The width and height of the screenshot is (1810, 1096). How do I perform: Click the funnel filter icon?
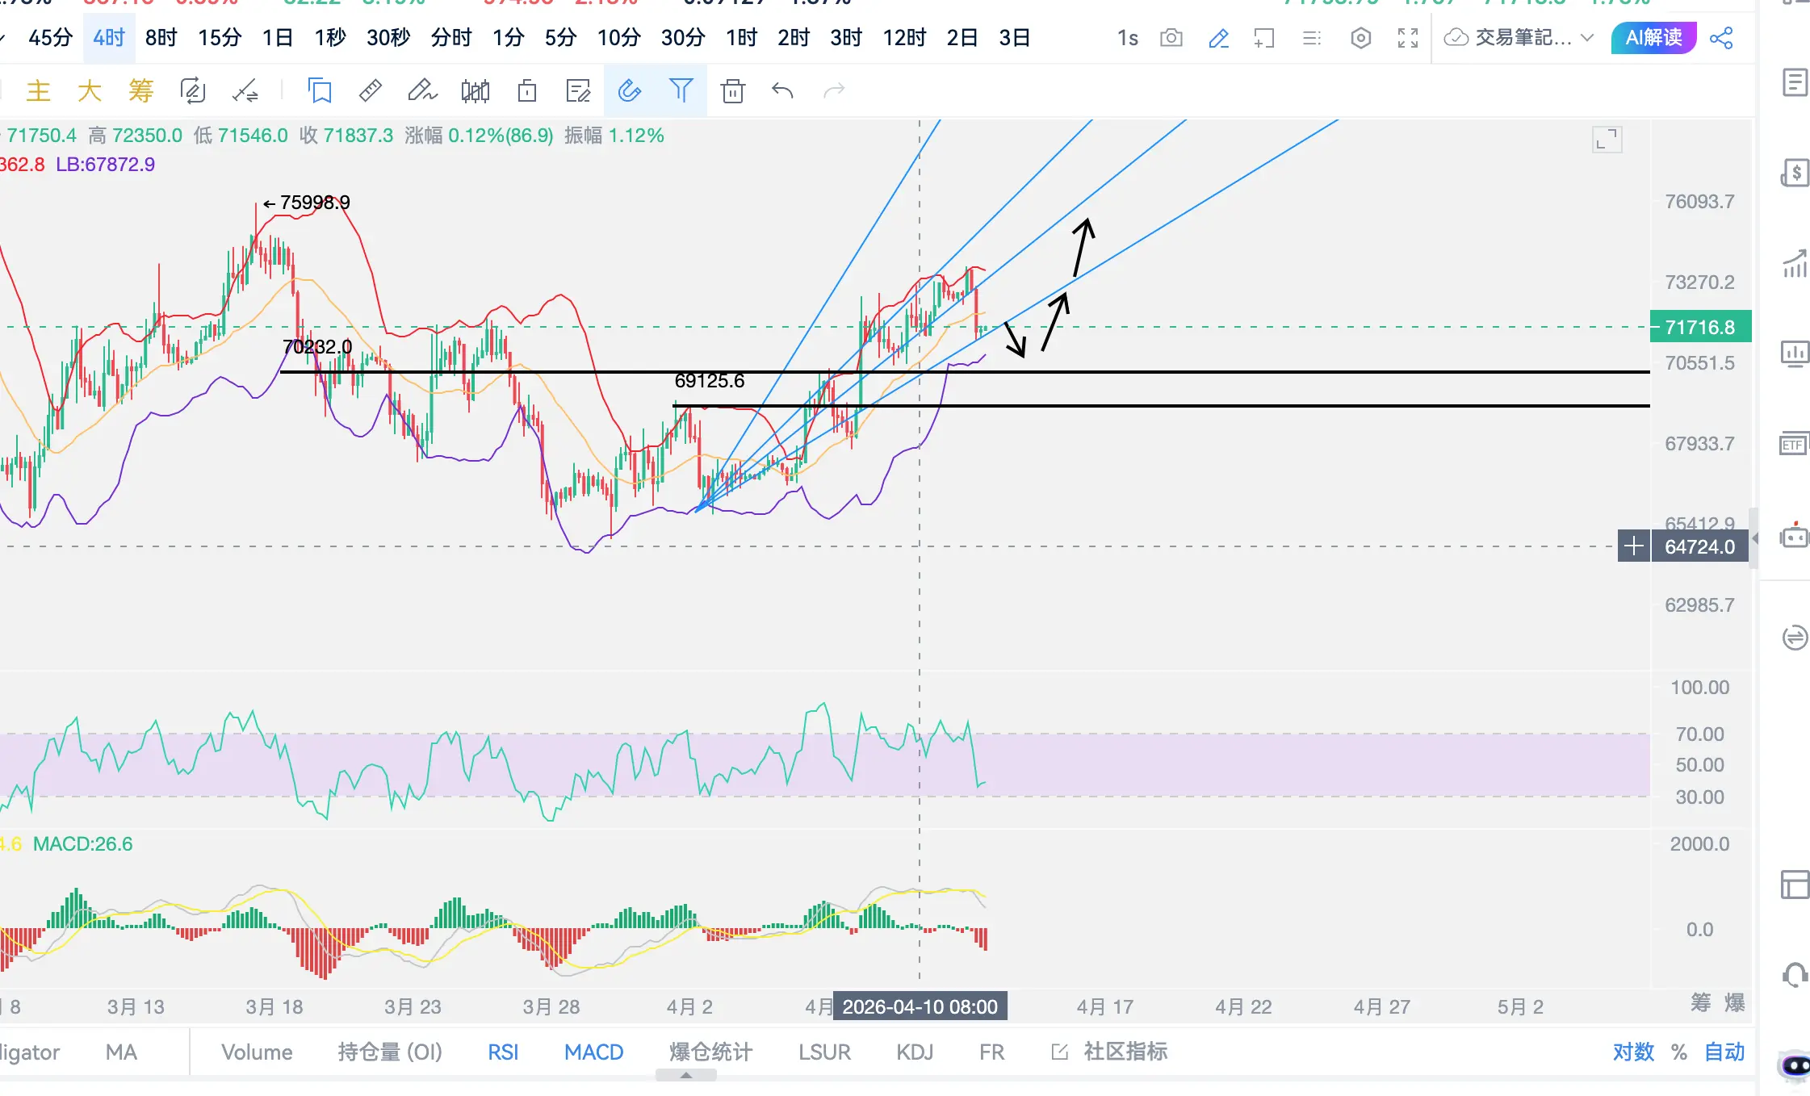tap(681, 90)
